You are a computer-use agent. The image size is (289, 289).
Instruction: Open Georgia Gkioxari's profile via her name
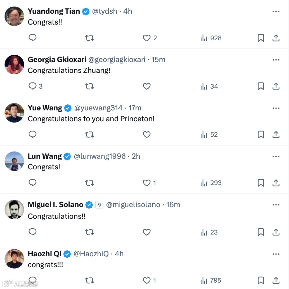pos(57,60)
